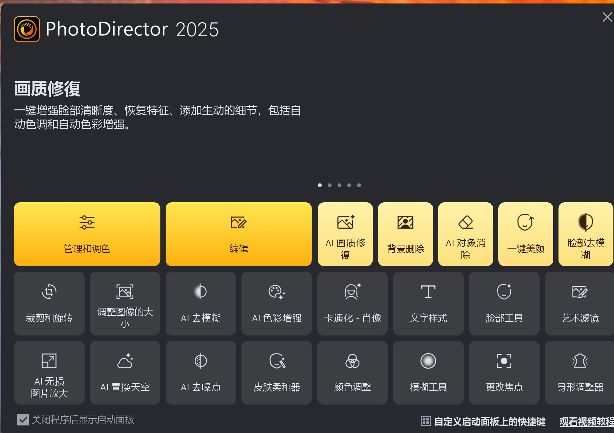Launch AI 画质修復 tool

pyautogui.click(x=345, y=234)
